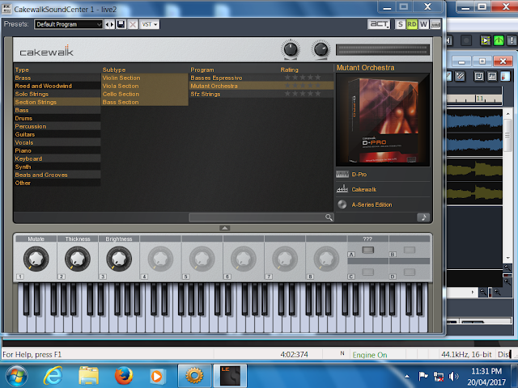The width and height of the screenshot is (518, 388).
Task: Turn the Brightness knob
Action: [x=119, y=259]
